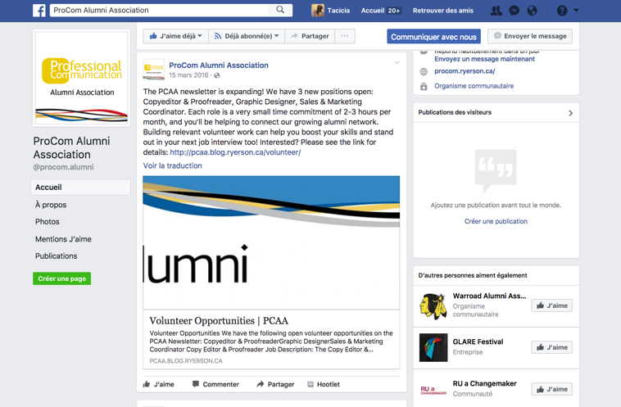Click the three dots more options button
The width and height of the screenshot is (621, 407).
[345, 36]
